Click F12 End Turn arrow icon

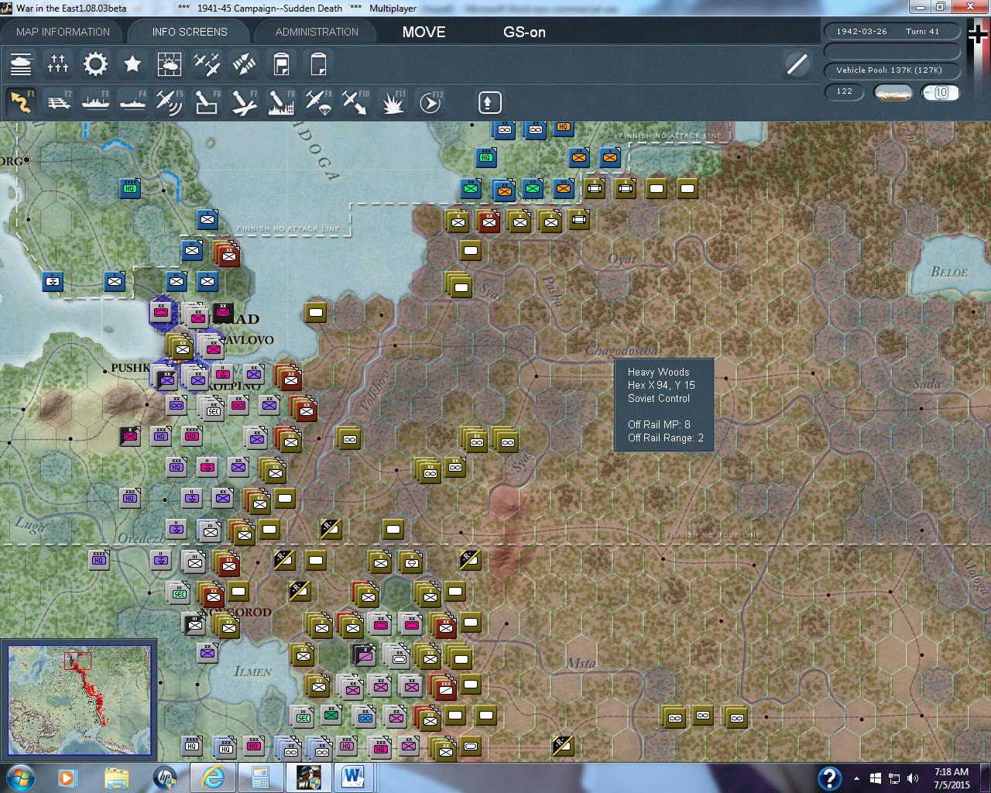[430, 102]
